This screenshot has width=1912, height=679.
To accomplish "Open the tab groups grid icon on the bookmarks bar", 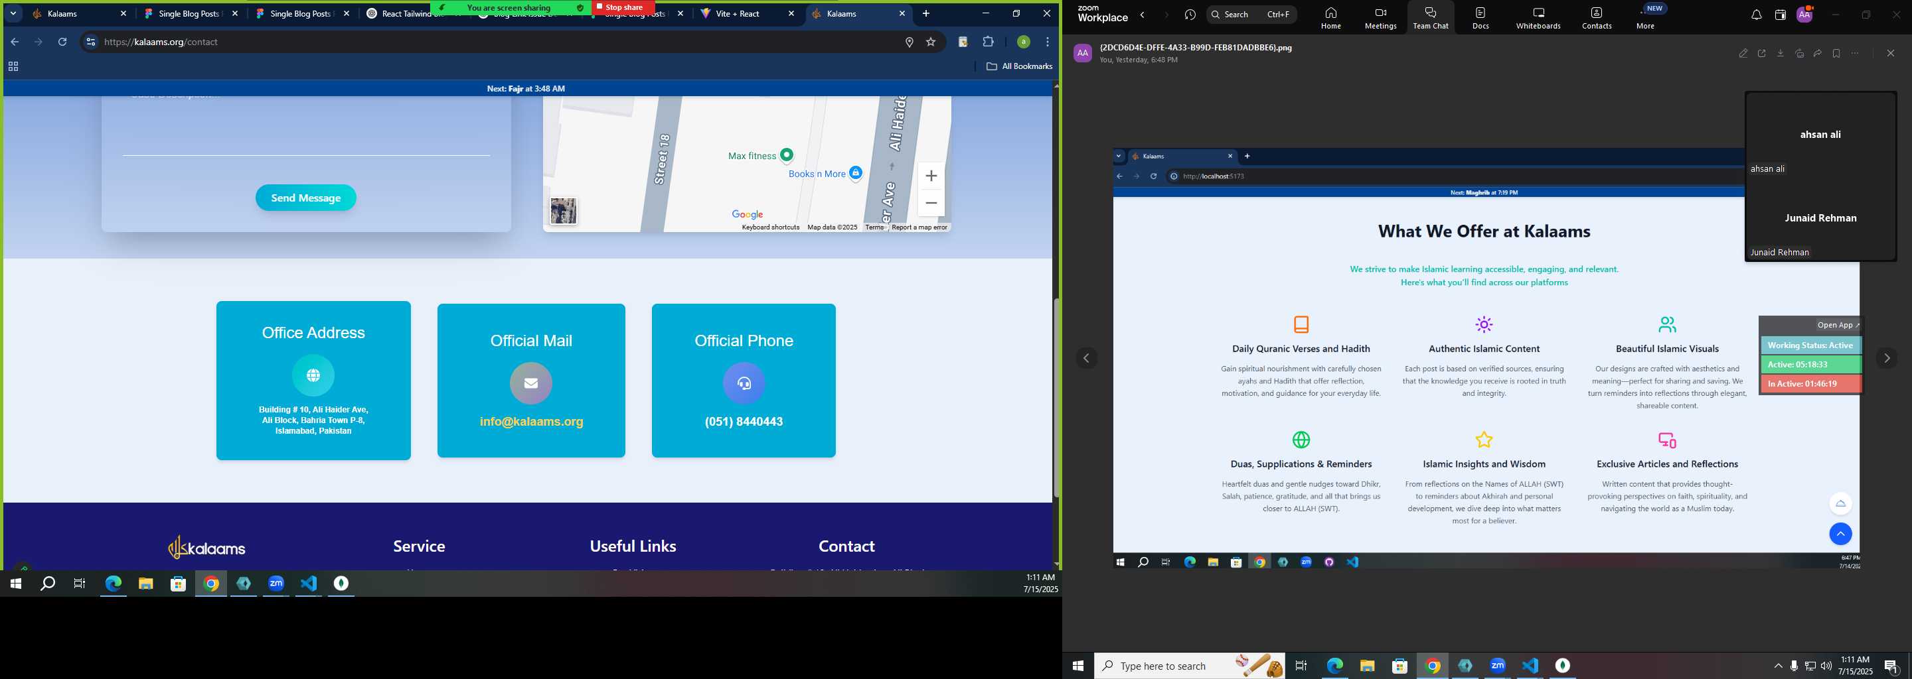I will (13, 67).
